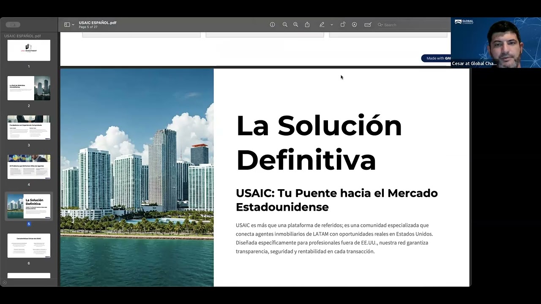Click the USAIC ESPAÑOL.pdf sidebar header
Screen dimensions: 541x304
(x=22, y=36)
